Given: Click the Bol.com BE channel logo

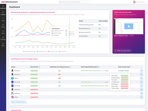Looking at the screenshot, I should 12,82.
